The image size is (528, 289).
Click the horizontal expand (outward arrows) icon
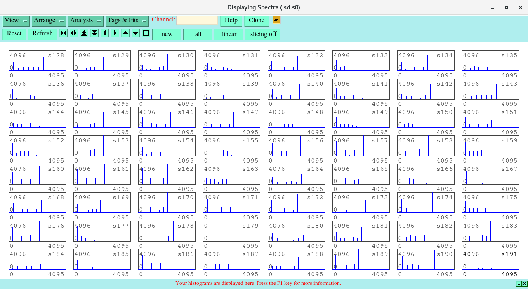pyautogui.click(x=74, y=33)
